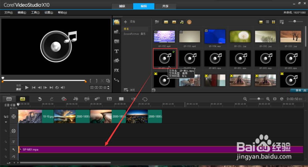Toggle showing video files in library
Viewport: 308px width, 167px height.
tap(166, 22)
